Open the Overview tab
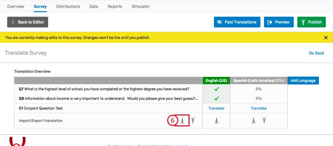This screenshot has width=333, height=146. tap(16, 6)
